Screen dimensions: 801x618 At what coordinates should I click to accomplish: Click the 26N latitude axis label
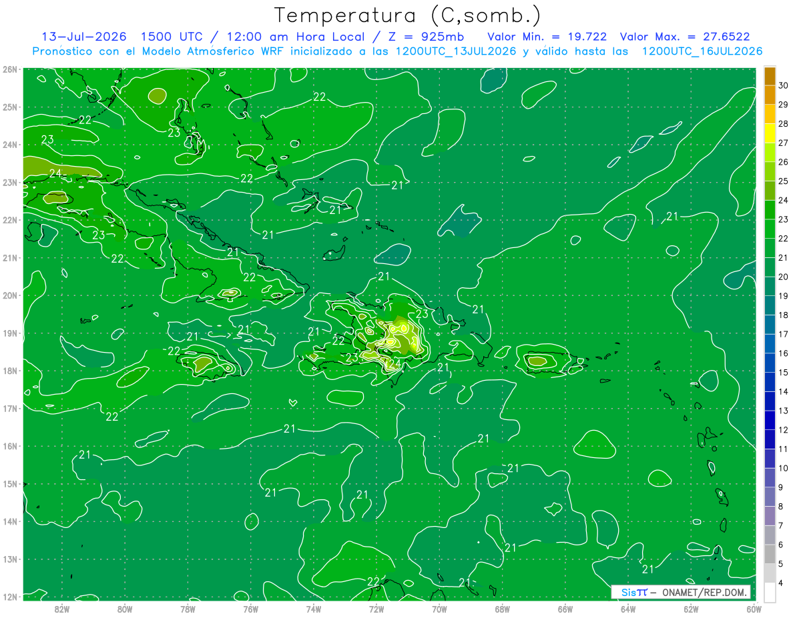(x=9, y=69)
